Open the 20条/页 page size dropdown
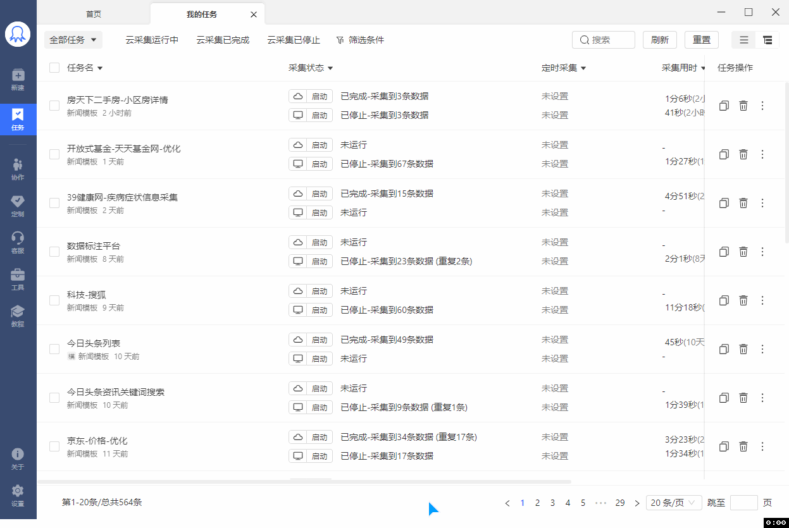The image size is (789, 528). [x=674, y=503]
